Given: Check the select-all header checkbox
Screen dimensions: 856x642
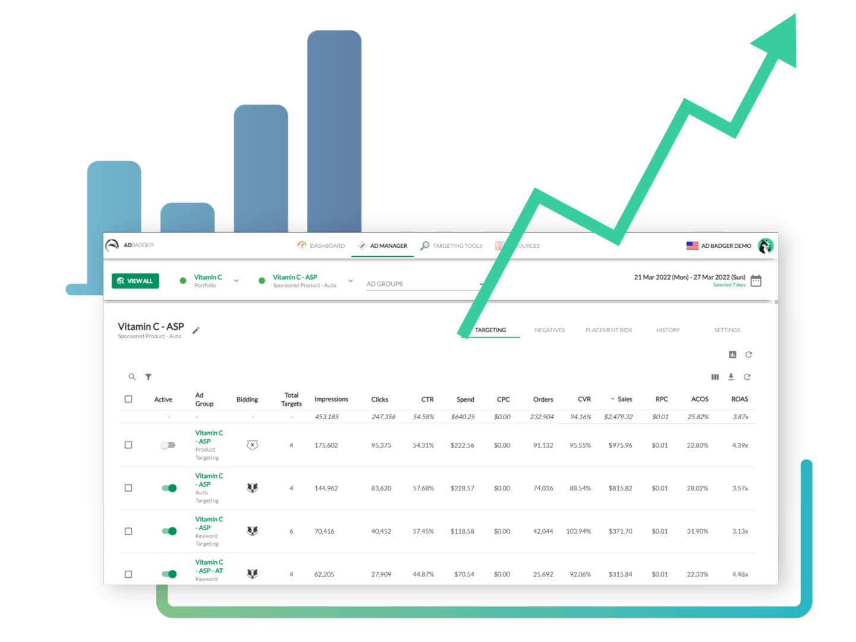Looking at the screenshot, I should point(128,399).
